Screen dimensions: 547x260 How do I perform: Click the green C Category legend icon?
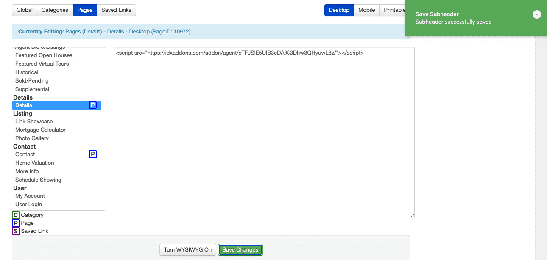[15, 215]
